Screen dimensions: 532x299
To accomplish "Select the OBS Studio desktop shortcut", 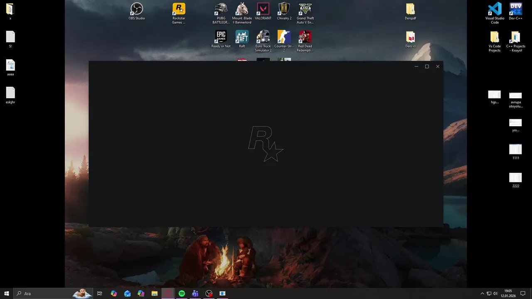I will tap(137, 12).
